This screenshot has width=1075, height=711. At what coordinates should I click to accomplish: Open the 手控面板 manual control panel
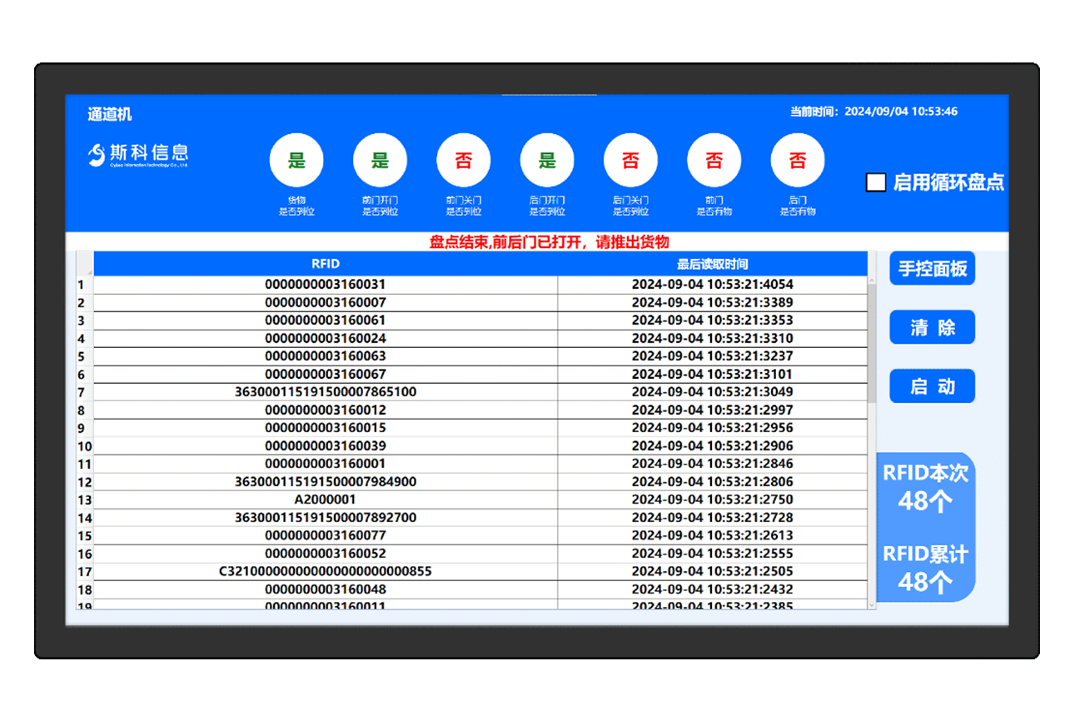tap(932, 269)
